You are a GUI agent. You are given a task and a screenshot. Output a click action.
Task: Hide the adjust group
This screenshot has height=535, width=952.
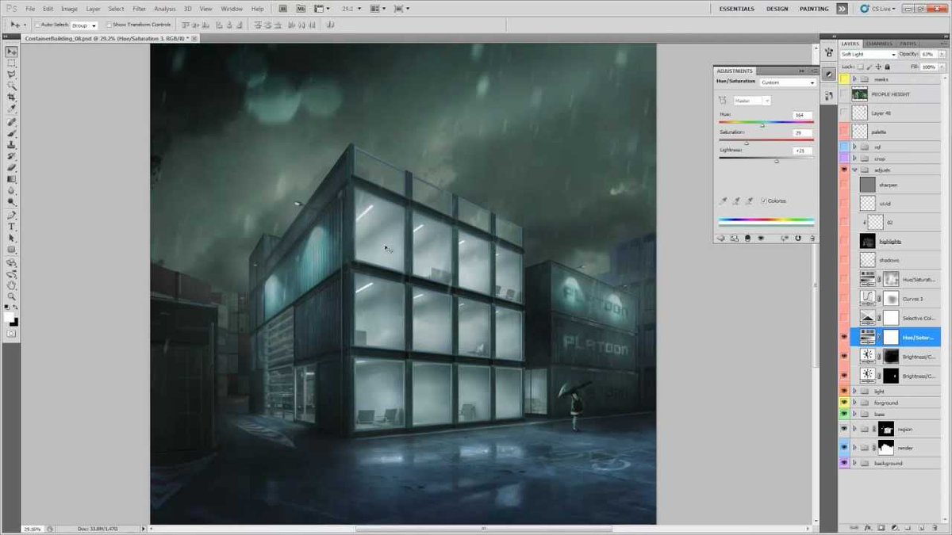[x=844, y=170]
